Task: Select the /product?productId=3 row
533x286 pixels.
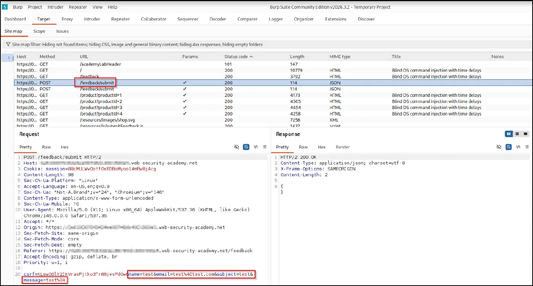Action: tap(273, 107)
